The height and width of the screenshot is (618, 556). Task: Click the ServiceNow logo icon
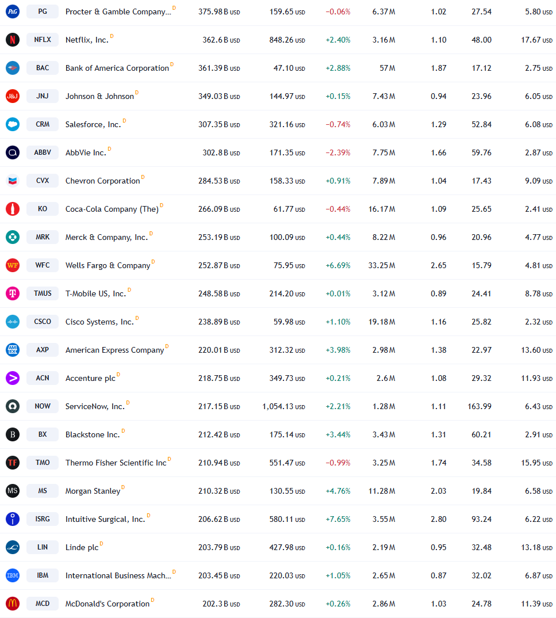(x=13, y=406)
